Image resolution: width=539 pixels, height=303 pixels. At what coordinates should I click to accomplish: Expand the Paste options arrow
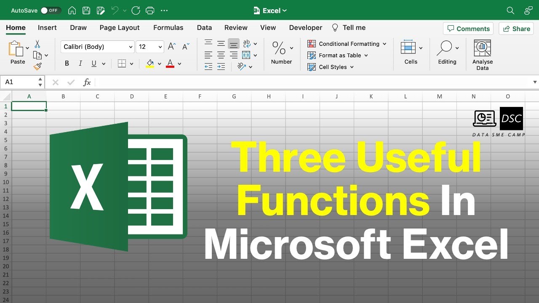(27, 48)
